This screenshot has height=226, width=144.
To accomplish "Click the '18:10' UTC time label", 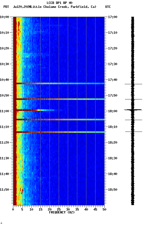I will (x=113, y=127).
